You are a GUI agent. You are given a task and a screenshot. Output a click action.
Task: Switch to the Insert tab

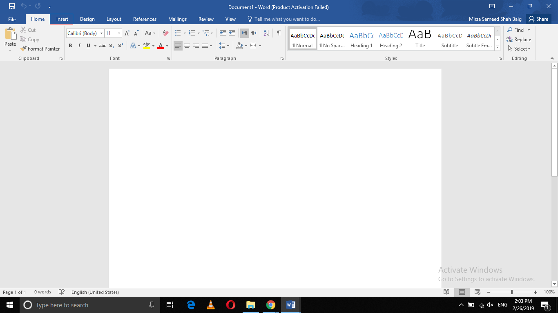tap(62, 19)
